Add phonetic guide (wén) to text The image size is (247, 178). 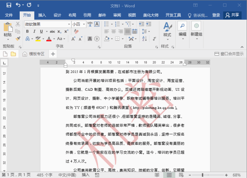coord(90,24)
